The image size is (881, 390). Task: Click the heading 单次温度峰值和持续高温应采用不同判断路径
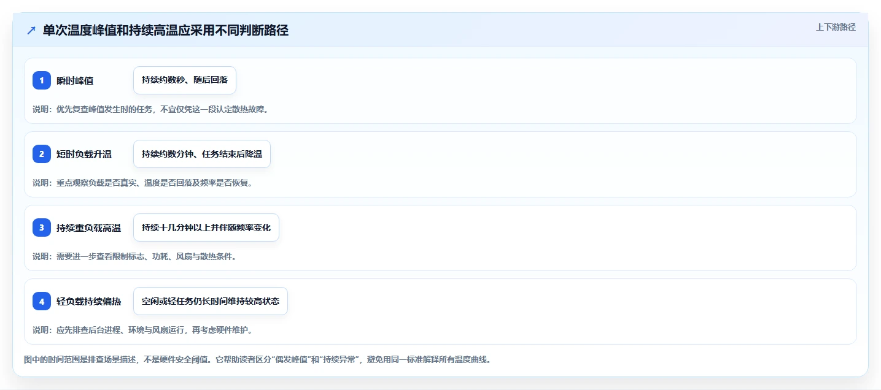point(166,31)
